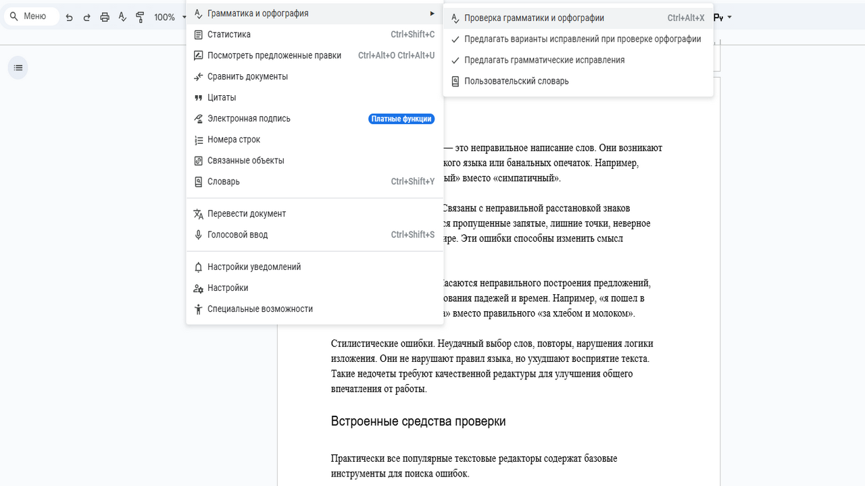Choose Сравнить документы from menu
The height and width of the screenshot is (486, 865).
(x=247, y=76)
